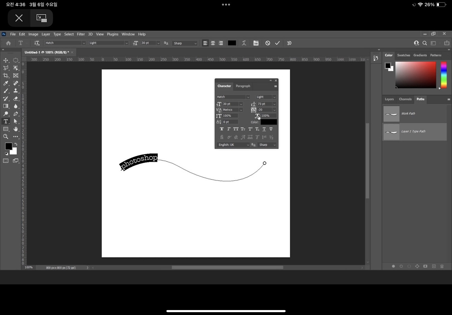Select the Healing Brush tool
The width and height of the screenshot is (452, 315).
(x=16, y=83)
